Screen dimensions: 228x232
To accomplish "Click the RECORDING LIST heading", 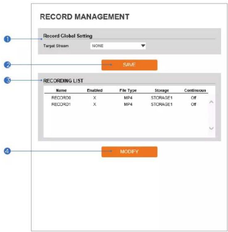I will 63,81.
